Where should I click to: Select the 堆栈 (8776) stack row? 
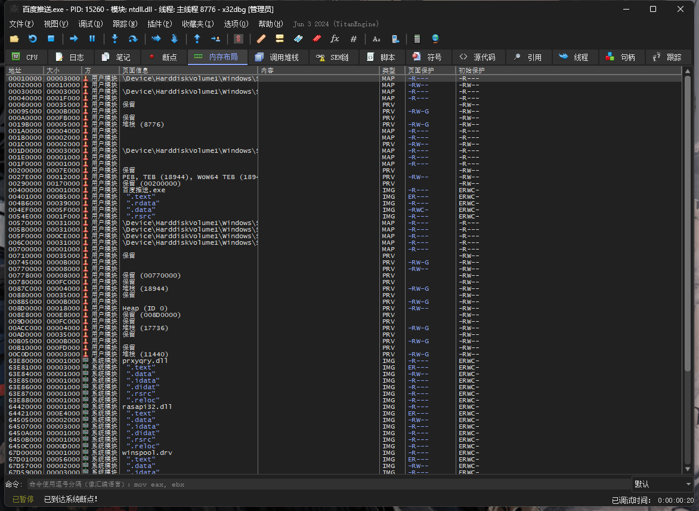(x=344, y=125)
